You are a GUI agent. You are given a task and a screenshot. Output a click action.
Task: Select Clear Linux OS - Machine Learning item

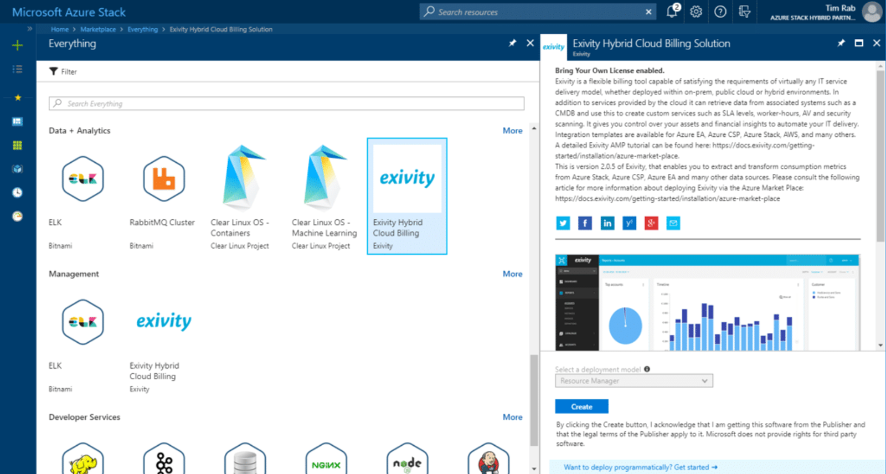pyautogui.click(x=326, y=197)
